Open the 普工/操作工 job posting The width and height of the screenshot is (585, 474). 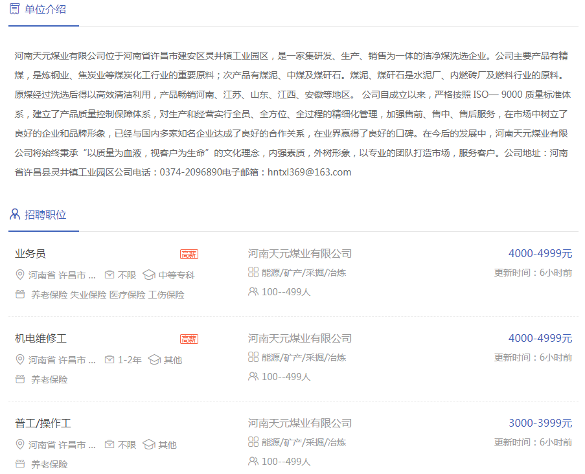tap(43, 423)
